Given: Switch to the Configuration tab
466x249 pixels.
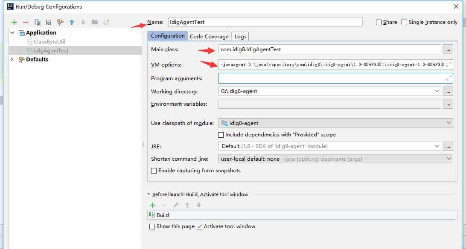Looking at the screenshot, I should [168, 36].
